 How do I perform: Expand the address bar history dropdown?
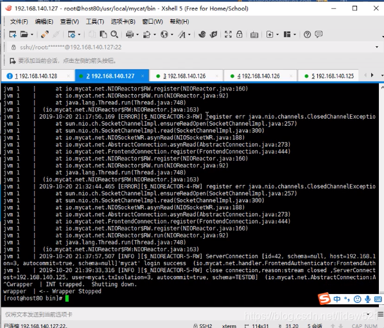point(377,47)
